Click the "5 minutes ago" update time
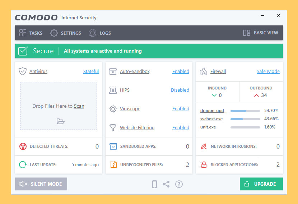This screenshot has width=298, height=204. 85,165
